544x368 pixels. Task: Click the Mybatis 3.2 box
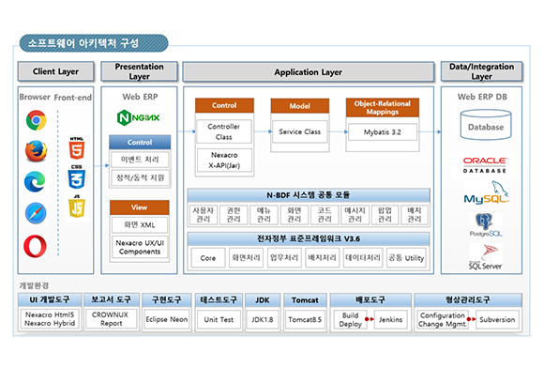coord(383,132)
